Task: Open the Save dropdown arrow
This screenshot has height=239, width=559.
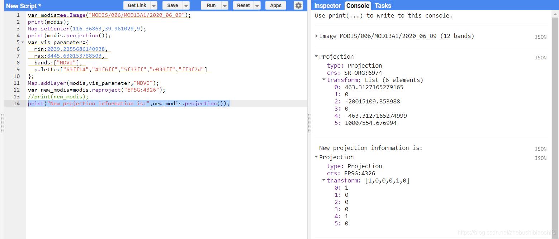Action: point(186,6)
